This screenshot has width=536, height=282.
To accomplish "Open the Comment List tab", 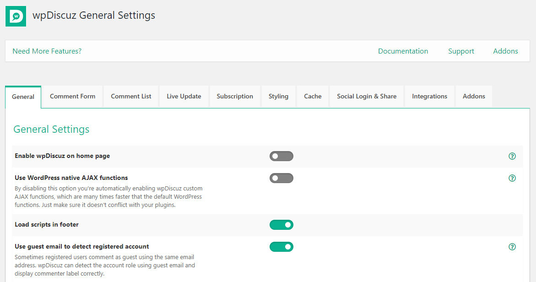I will click(x=131, y=97).
